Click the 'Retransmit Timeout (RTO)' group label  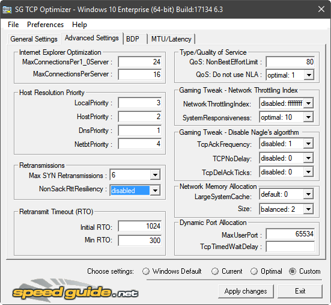point(56,212)
